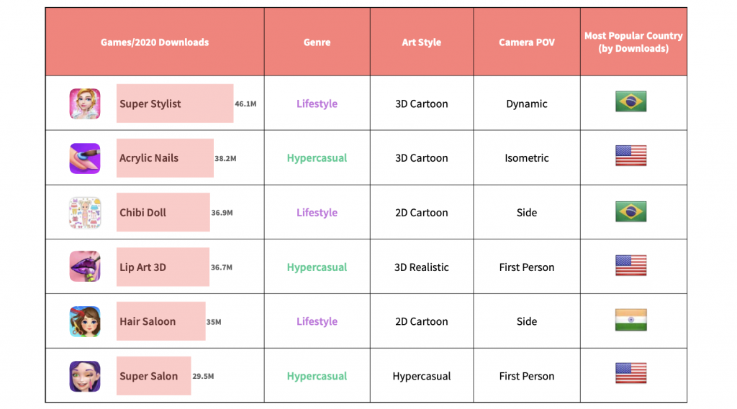Select the Acrylic Nails app icon

click(x=85, y=158)
